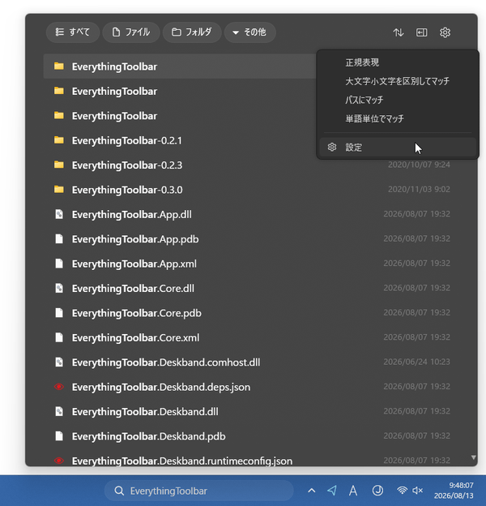Click red eye icon of Deskband.runtimeconfig.json
This screenshot has width=486, height=506.
pyautogui.click(x=59, y=461)
